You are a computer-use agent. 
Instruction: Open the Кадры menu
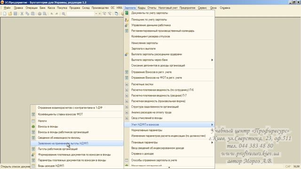tap(142, 8)
